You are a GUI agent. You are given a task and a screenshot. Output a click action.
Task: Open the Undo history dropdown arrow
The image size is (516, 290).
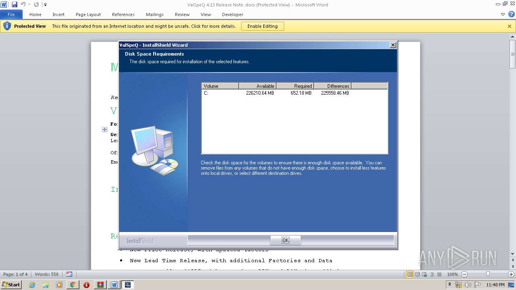coord(29,5)
